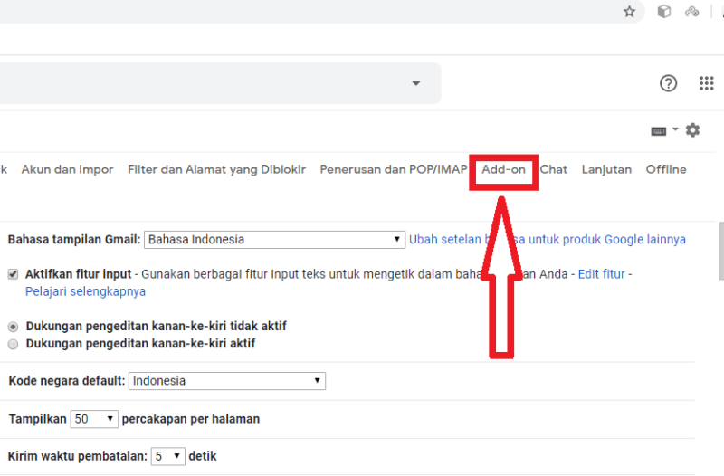Click the keyboard input tools icon
This screenshot has width=724, height=476.
659,131
